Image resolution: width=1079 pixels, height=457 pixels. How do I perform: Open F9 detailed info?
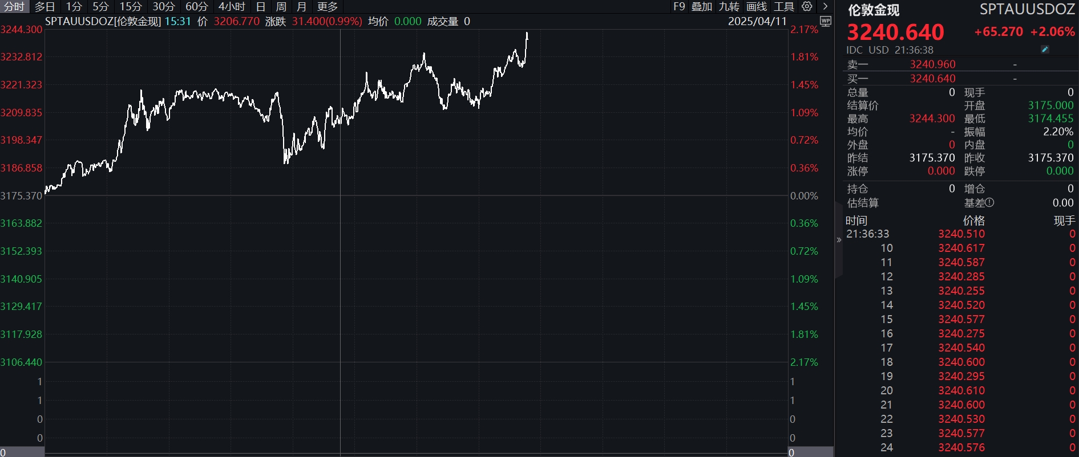[679, 7]
